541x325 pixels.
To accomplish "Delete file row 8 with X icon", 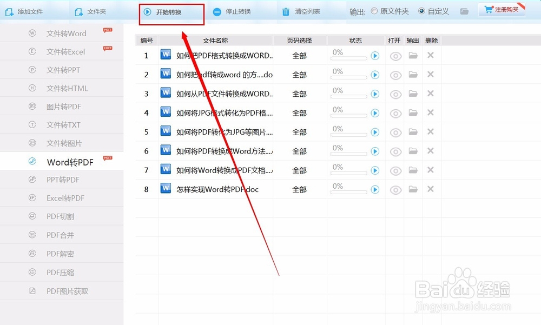I will pyautogui.click(x=430, y=189).
